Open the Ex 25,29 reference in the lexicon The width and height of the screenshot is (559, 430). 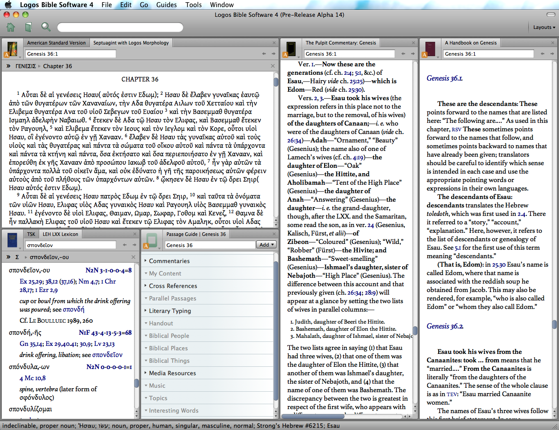[x=30, y=281]
